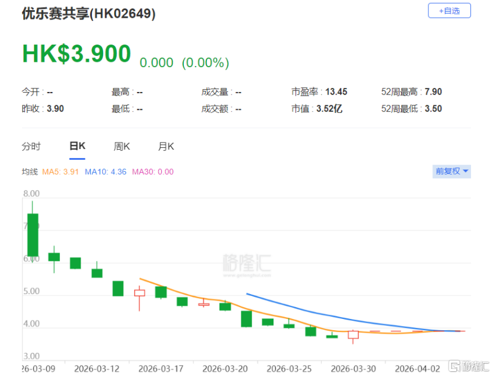
Task: Click the blue MA10 line on chart
Action: [314, 312]
